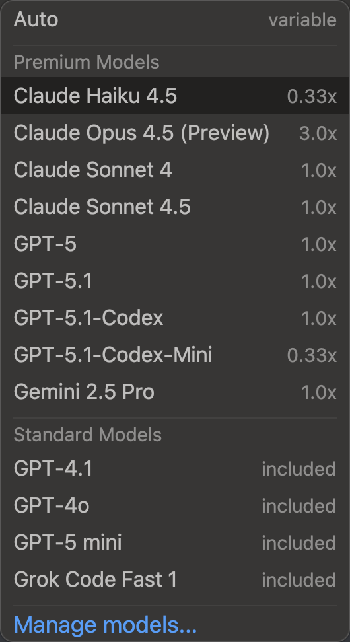
Task: Pick GPT-5.1-Codex-Mini option
Action: tap(175, 355)
